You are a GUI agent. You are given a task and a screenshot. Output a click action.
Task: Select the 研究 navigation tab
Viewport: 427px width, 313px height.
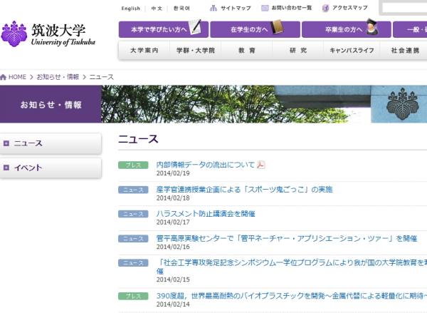tap(298, 51)
